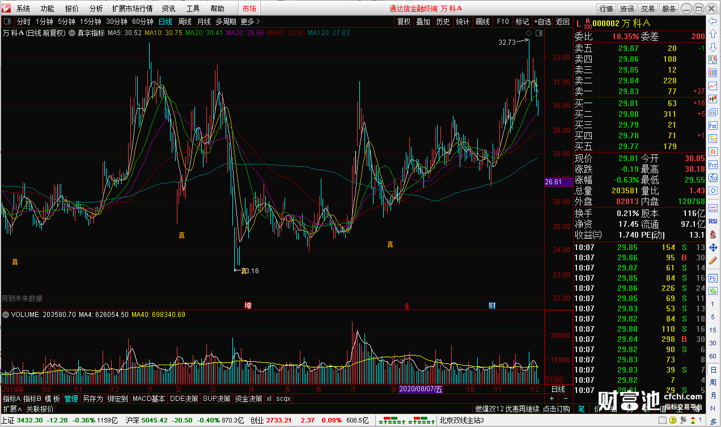Image resolution: width=721 pixels, height=427 pixels.
Task: Select the 60-minute period icon in right sidebar
Action: pyautogui.click(x=713, y=356)
